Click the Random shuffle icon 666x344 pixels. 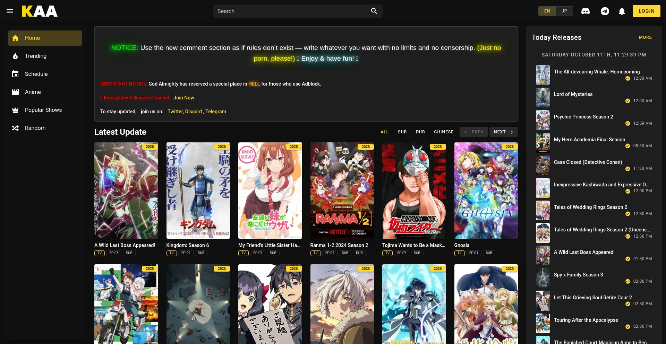click(15, 128)
